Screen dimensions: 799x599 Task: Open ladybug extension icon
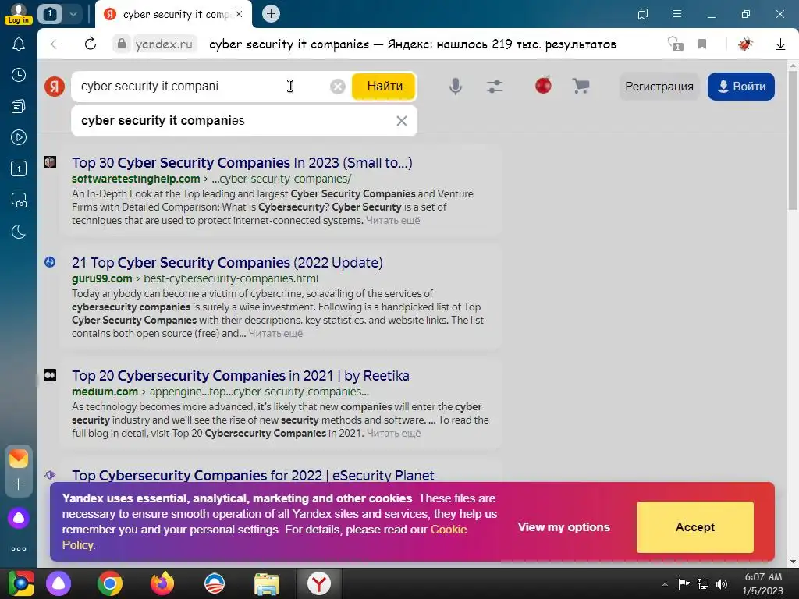click(x=745, y=44)
